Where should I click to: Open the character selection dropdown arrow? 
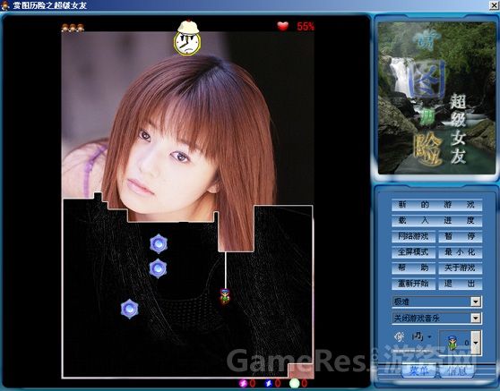(476, 343)
